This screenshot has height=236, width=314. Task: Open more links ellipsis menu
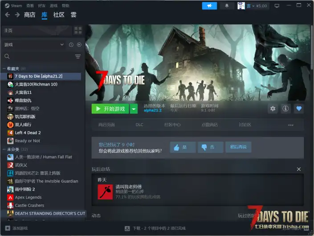290,125
